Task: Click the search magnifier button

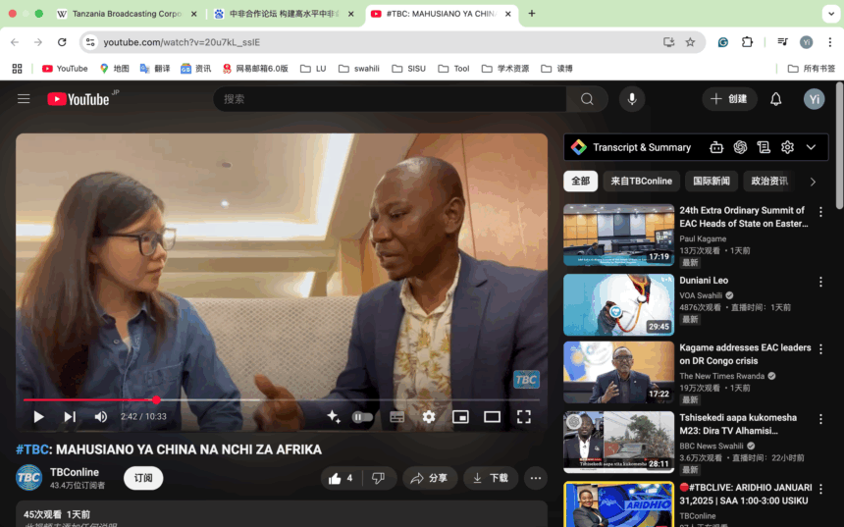Action: [587, 99]
